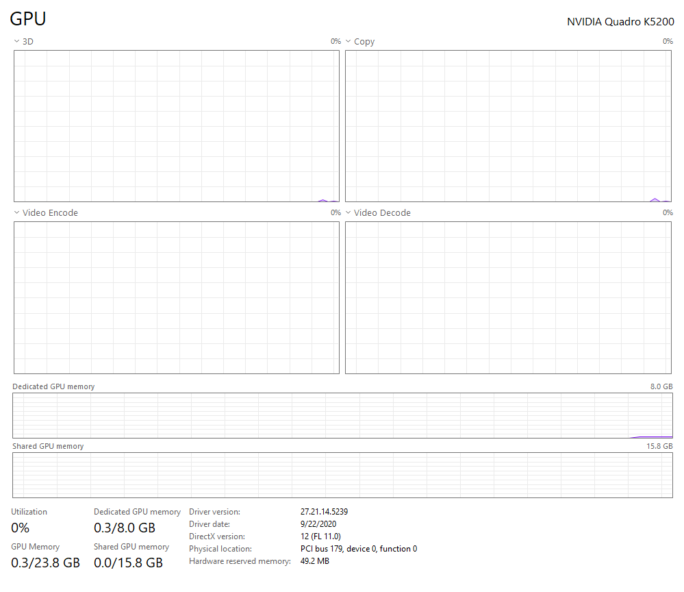
Task: Open the Video Encode engine dropdown
Action: click(x=16, y=213)
